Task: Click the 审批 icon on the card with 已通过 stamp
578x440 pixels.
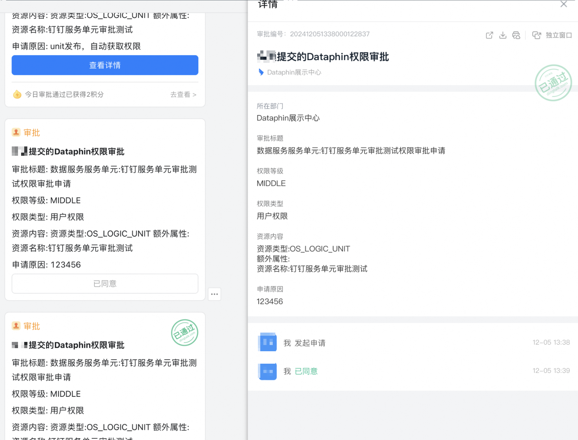Action: 16,326
